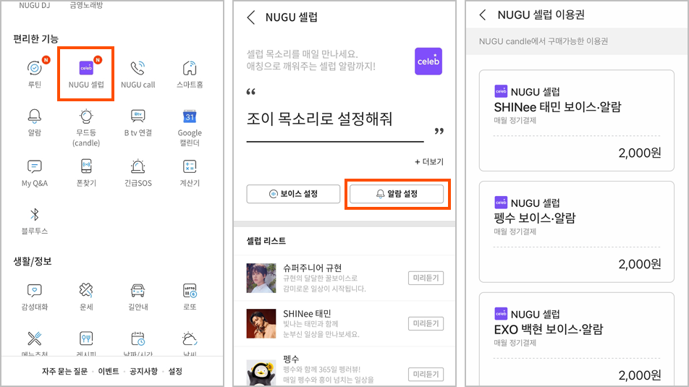The image size is (689, 387).
Task: Preview 슈퍼주니어 규현 voice with 미리듣기
Action: point(426,278)
